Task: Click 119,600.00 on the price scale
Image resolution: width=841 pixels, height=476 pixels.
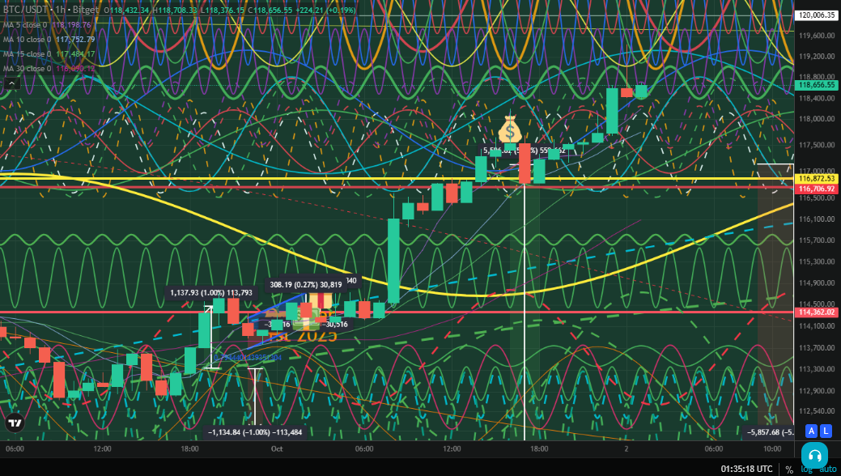Action: pyautogui.click(x=817, y=36)
